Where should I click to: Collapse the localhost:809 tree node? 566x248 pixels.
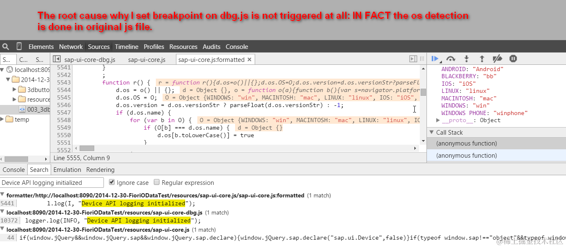click(x=3, y=70)
